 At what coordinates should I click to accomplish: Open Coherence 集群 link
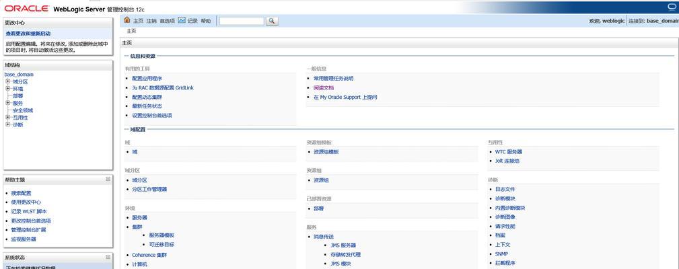coord(149,255)
